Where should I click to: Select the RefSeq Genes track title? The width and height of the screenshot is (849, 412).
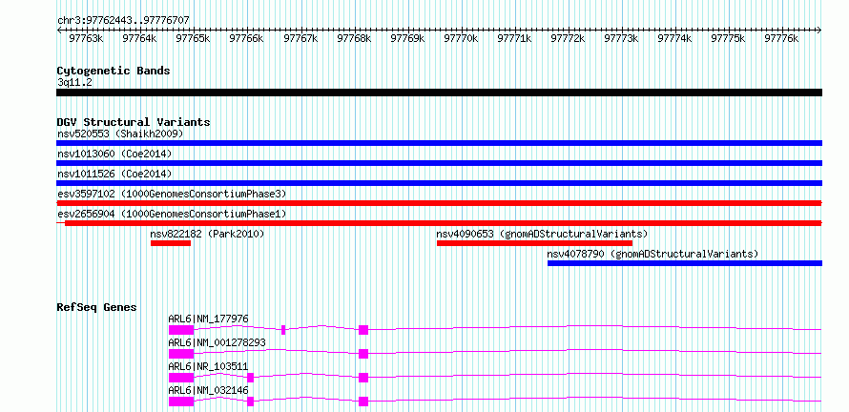[x=97, y=307]
